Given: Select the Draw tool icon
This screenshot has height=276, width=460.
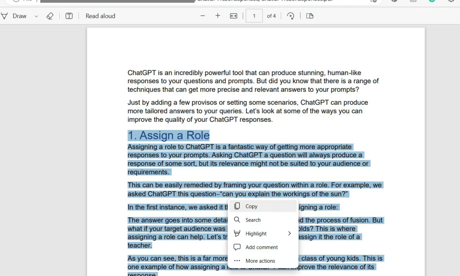Looking at the screenshot, I should [4, 16].
